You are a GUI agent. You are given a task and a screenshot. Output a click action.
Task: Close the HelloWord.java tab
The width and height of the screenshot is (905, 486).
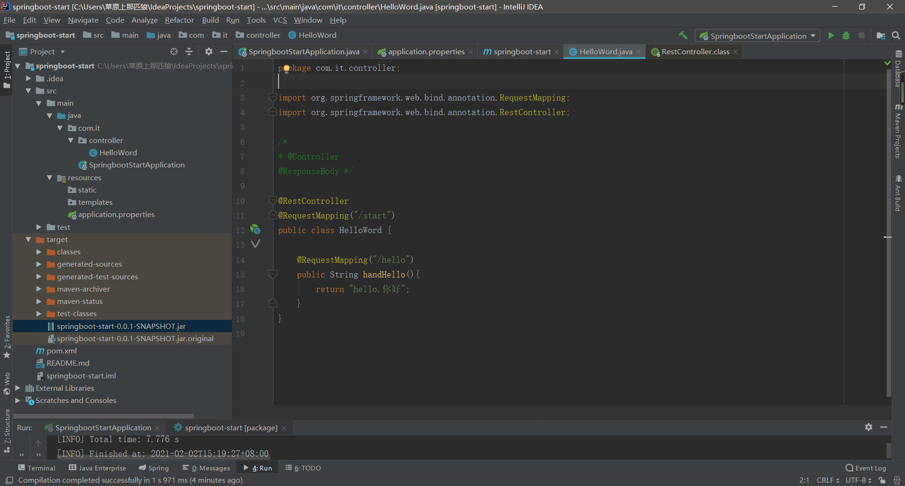(x=639, y=52)
